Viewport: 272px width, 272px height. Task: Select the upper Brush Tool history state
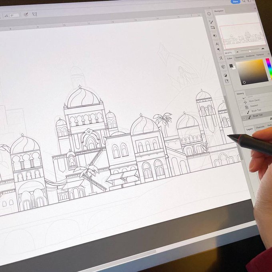point(256,111)
